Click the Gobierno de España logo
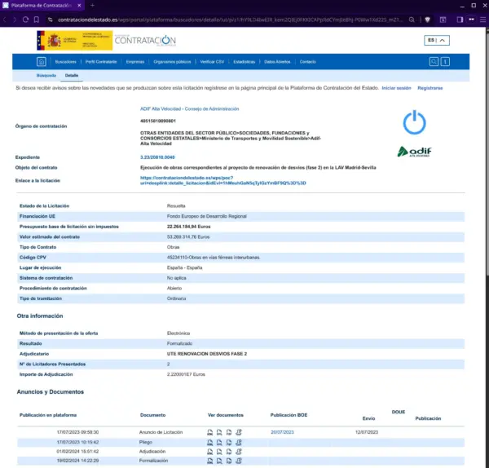 point(74,40)
